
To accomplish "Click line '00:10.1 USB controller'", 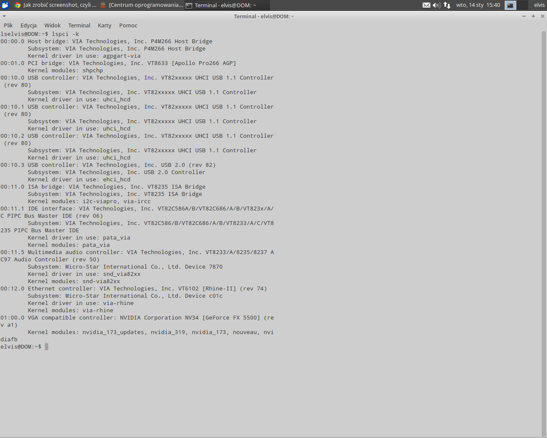I will click(137, 107).
